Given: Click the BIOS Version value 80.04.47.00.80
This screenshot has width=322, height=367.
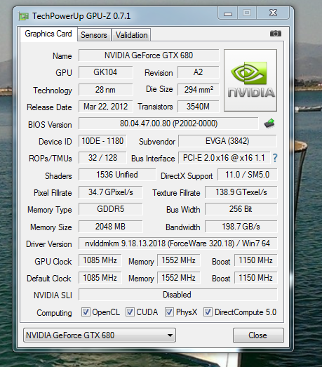Looking at the screenshot, I should coord(168,124).
